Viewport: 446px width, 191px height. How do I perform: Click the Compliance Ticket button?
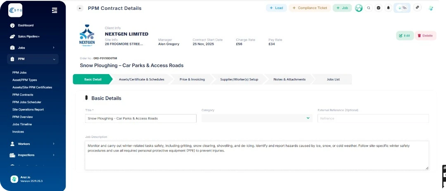309,8
